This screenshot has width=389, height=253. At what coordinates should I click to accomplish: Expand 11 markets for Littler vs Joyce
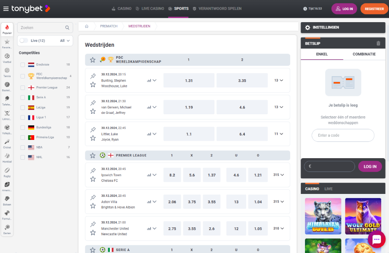click(279, 134)
